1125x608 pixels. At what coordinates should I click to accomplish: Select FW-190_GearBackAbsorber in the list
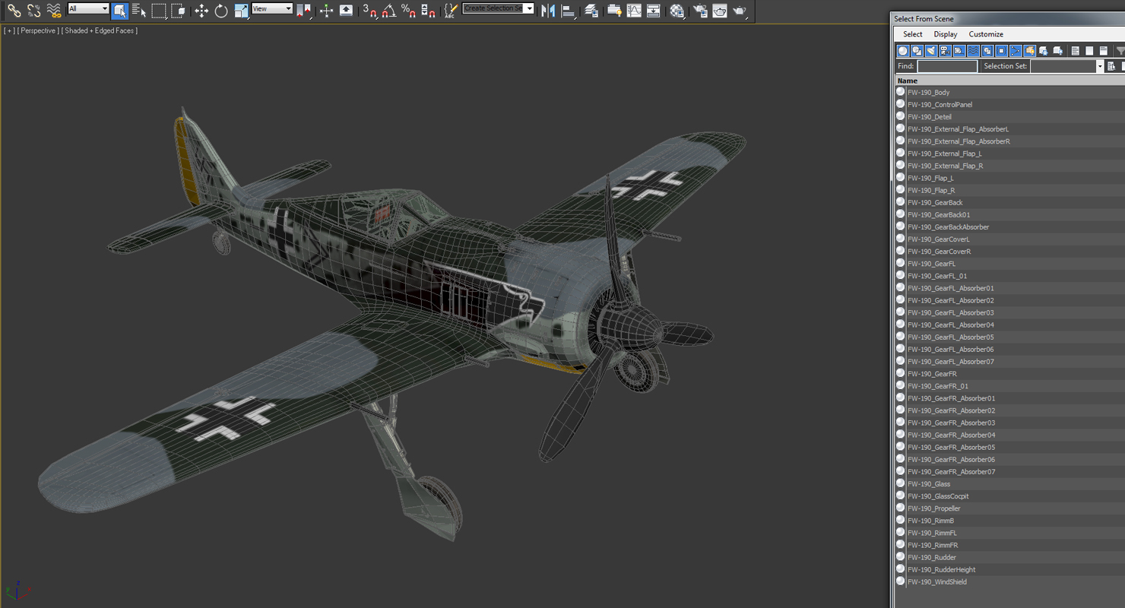pyautogui.click(x=1009, y=226)
